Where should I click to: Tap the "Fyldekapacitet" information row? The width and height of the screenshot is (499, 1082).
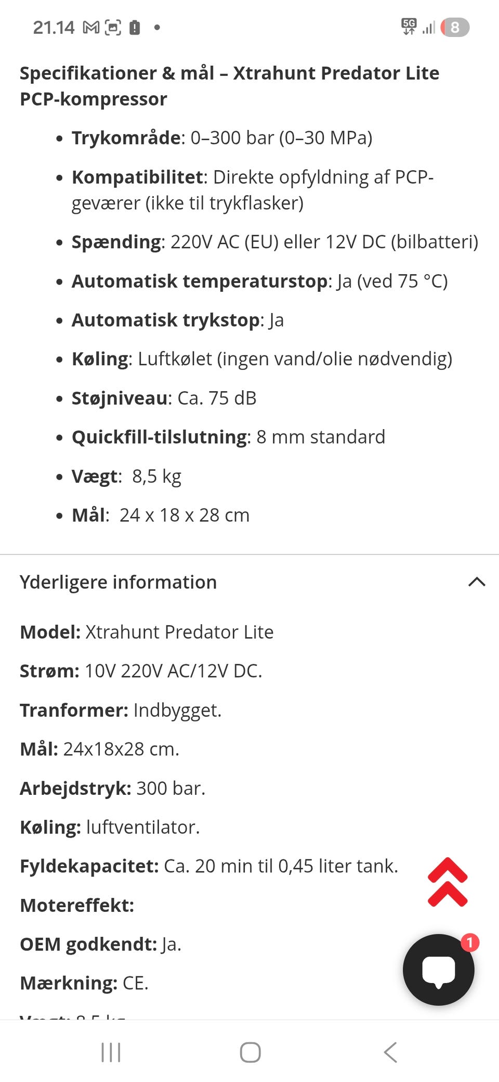click(209, 866)
